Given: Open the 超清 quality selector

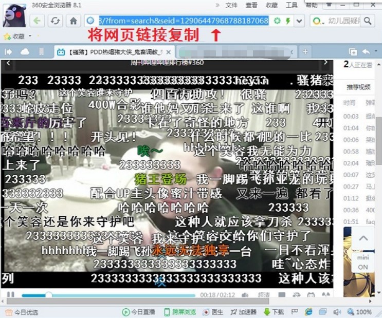Looking at the screenshot, I should coord(264,295).
